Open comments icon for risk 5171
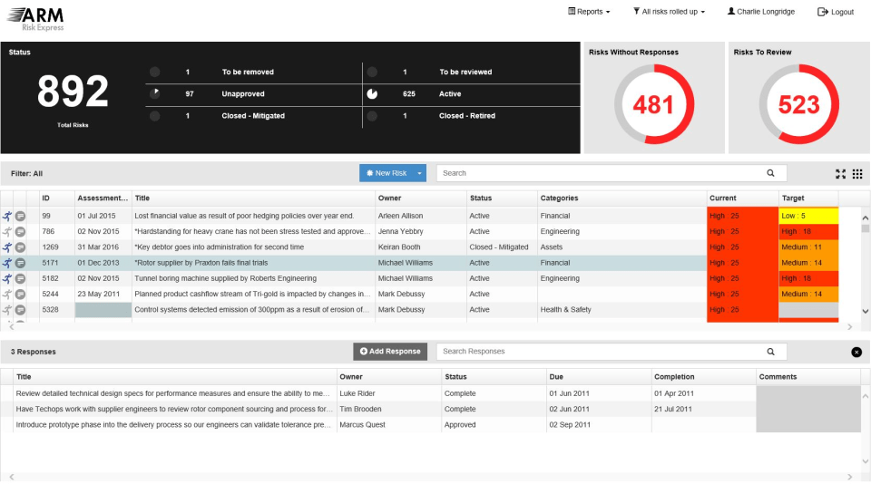The image size is (871, 484). click(x=20, y=263)
